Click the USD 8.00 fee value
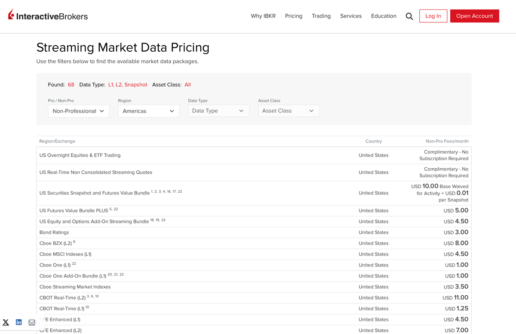The height and width of the screenshot is (334, 516). click(456, 243)
